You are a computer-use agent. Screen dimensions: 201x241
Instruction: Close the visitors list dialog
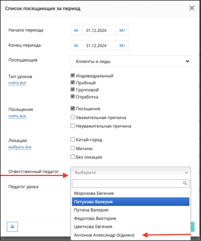pyautogui.click(x=192, y=8)
